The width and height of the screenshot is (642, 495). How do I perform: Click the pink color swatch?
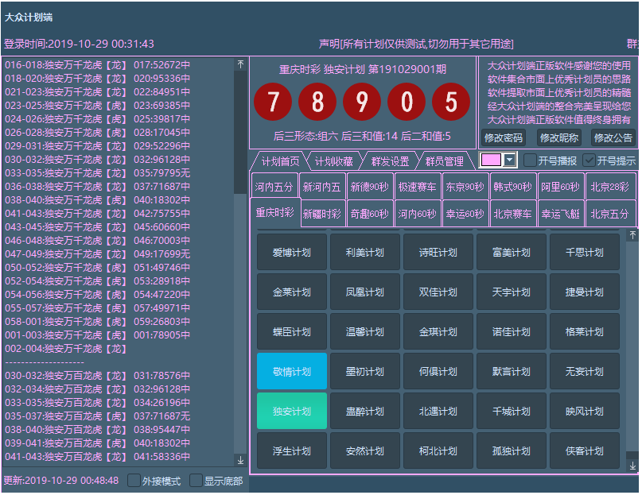pos(491,160)
